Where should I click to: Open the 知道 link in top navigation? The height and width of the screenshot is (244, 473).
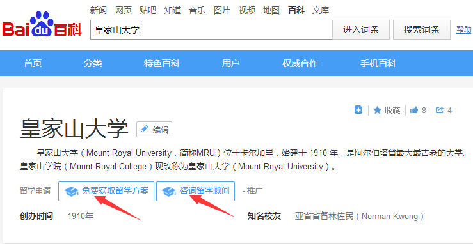(x=173, y=10)
